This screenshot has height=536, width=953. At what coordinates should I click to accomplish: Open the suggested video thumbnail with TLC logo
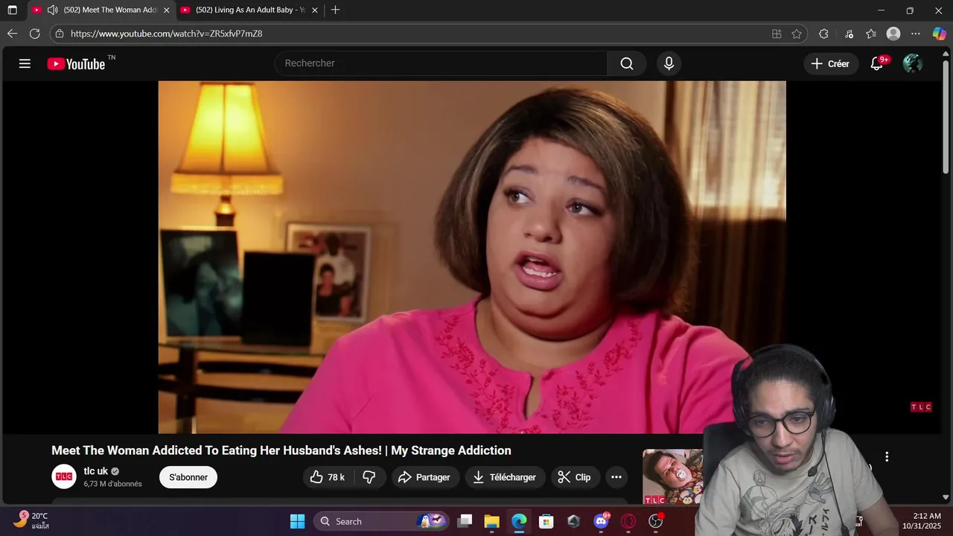click(x=672, y=476)
